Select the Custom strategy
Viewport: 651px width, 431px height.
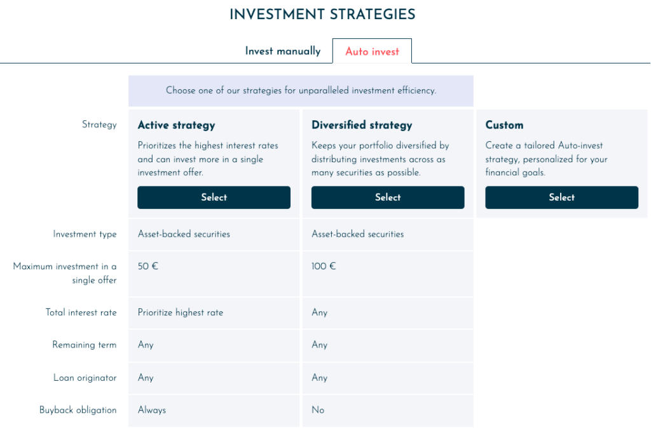click(562, 197)
